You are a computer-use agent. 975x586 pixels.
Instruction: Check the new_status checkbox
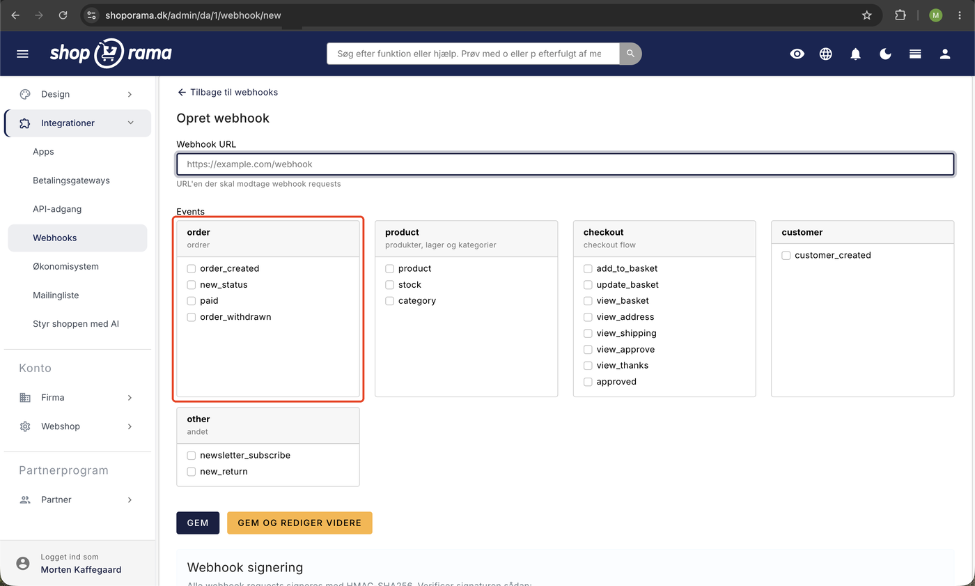click(192, 285)
